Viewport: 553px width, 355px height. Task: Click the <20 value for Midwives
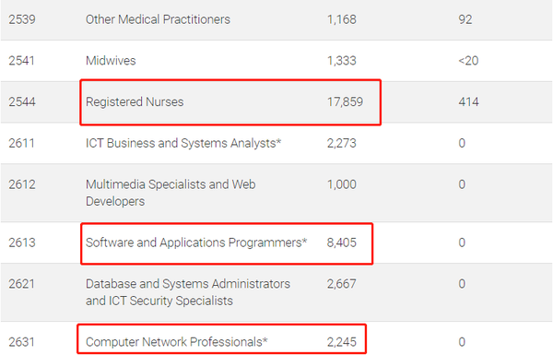point(468,61)
